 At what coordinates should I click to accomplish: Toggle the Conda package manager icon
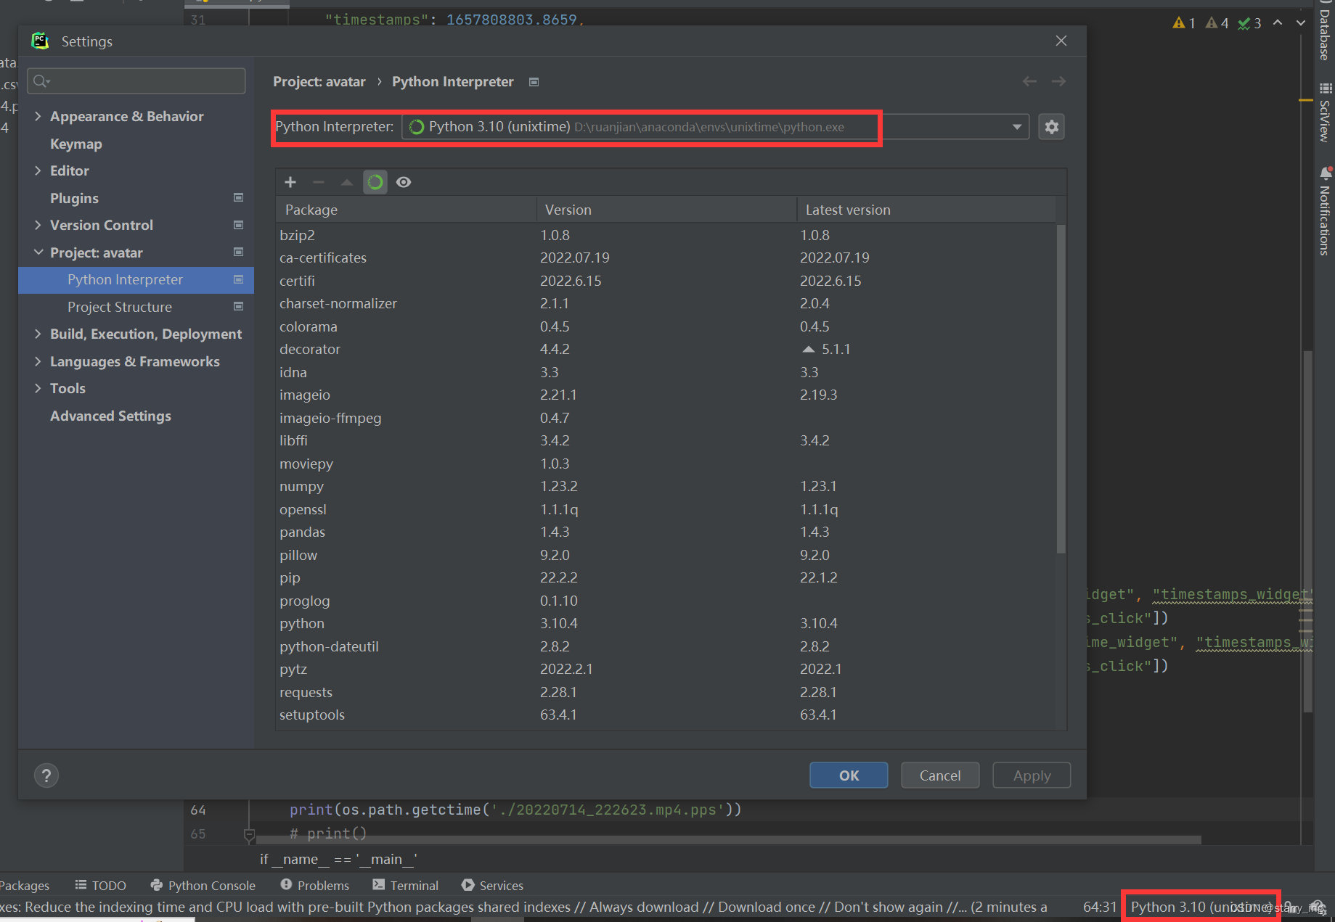(x=375, y=182)
